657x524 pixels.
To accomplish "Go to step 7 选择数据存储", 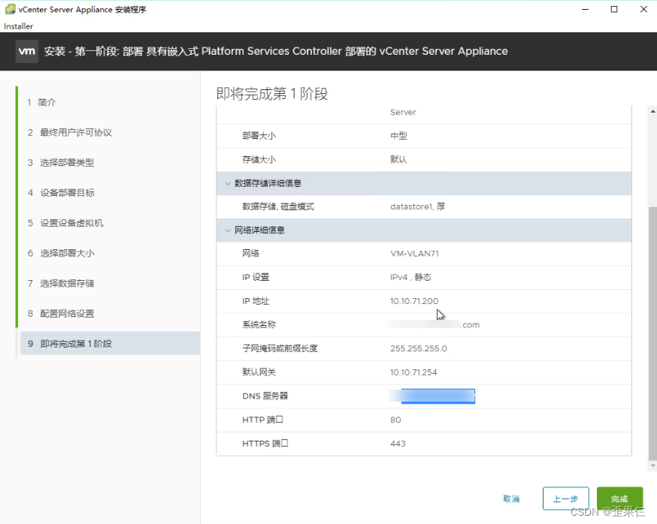I will tap(61, 283).
